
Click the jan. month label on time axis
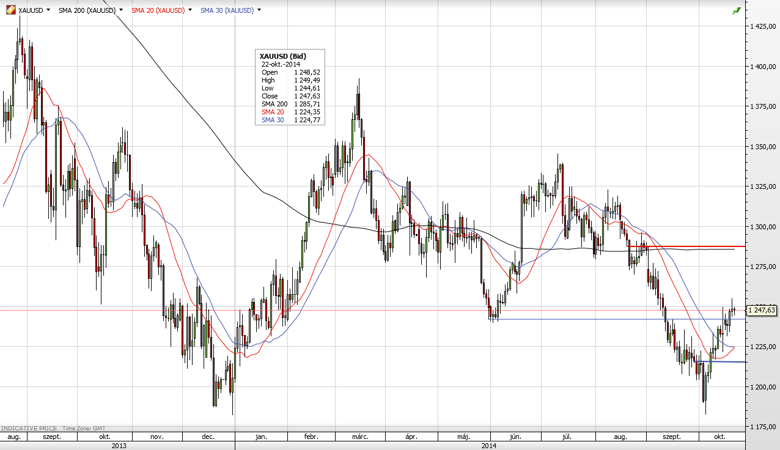click(261, 437)
